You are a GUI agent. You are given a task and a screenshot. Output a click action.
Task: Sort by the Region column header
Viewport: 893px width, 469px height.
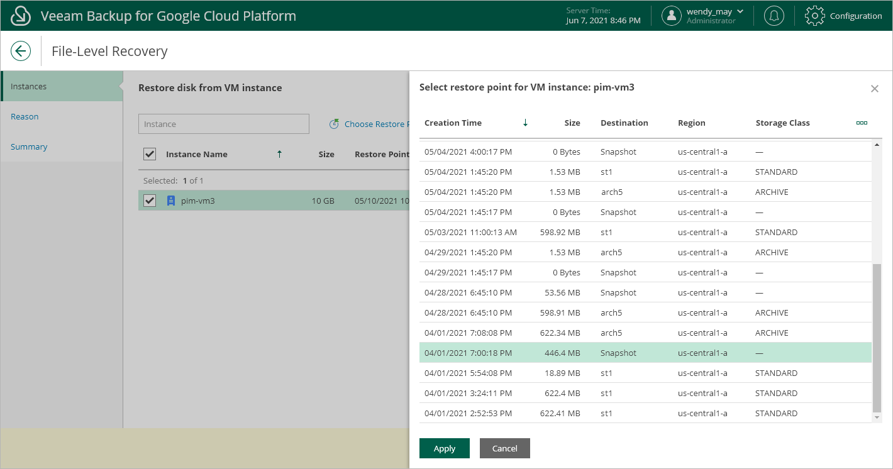(x=692, y=123)
